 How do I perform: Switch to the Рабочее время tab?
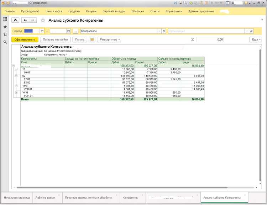point(45,197)
